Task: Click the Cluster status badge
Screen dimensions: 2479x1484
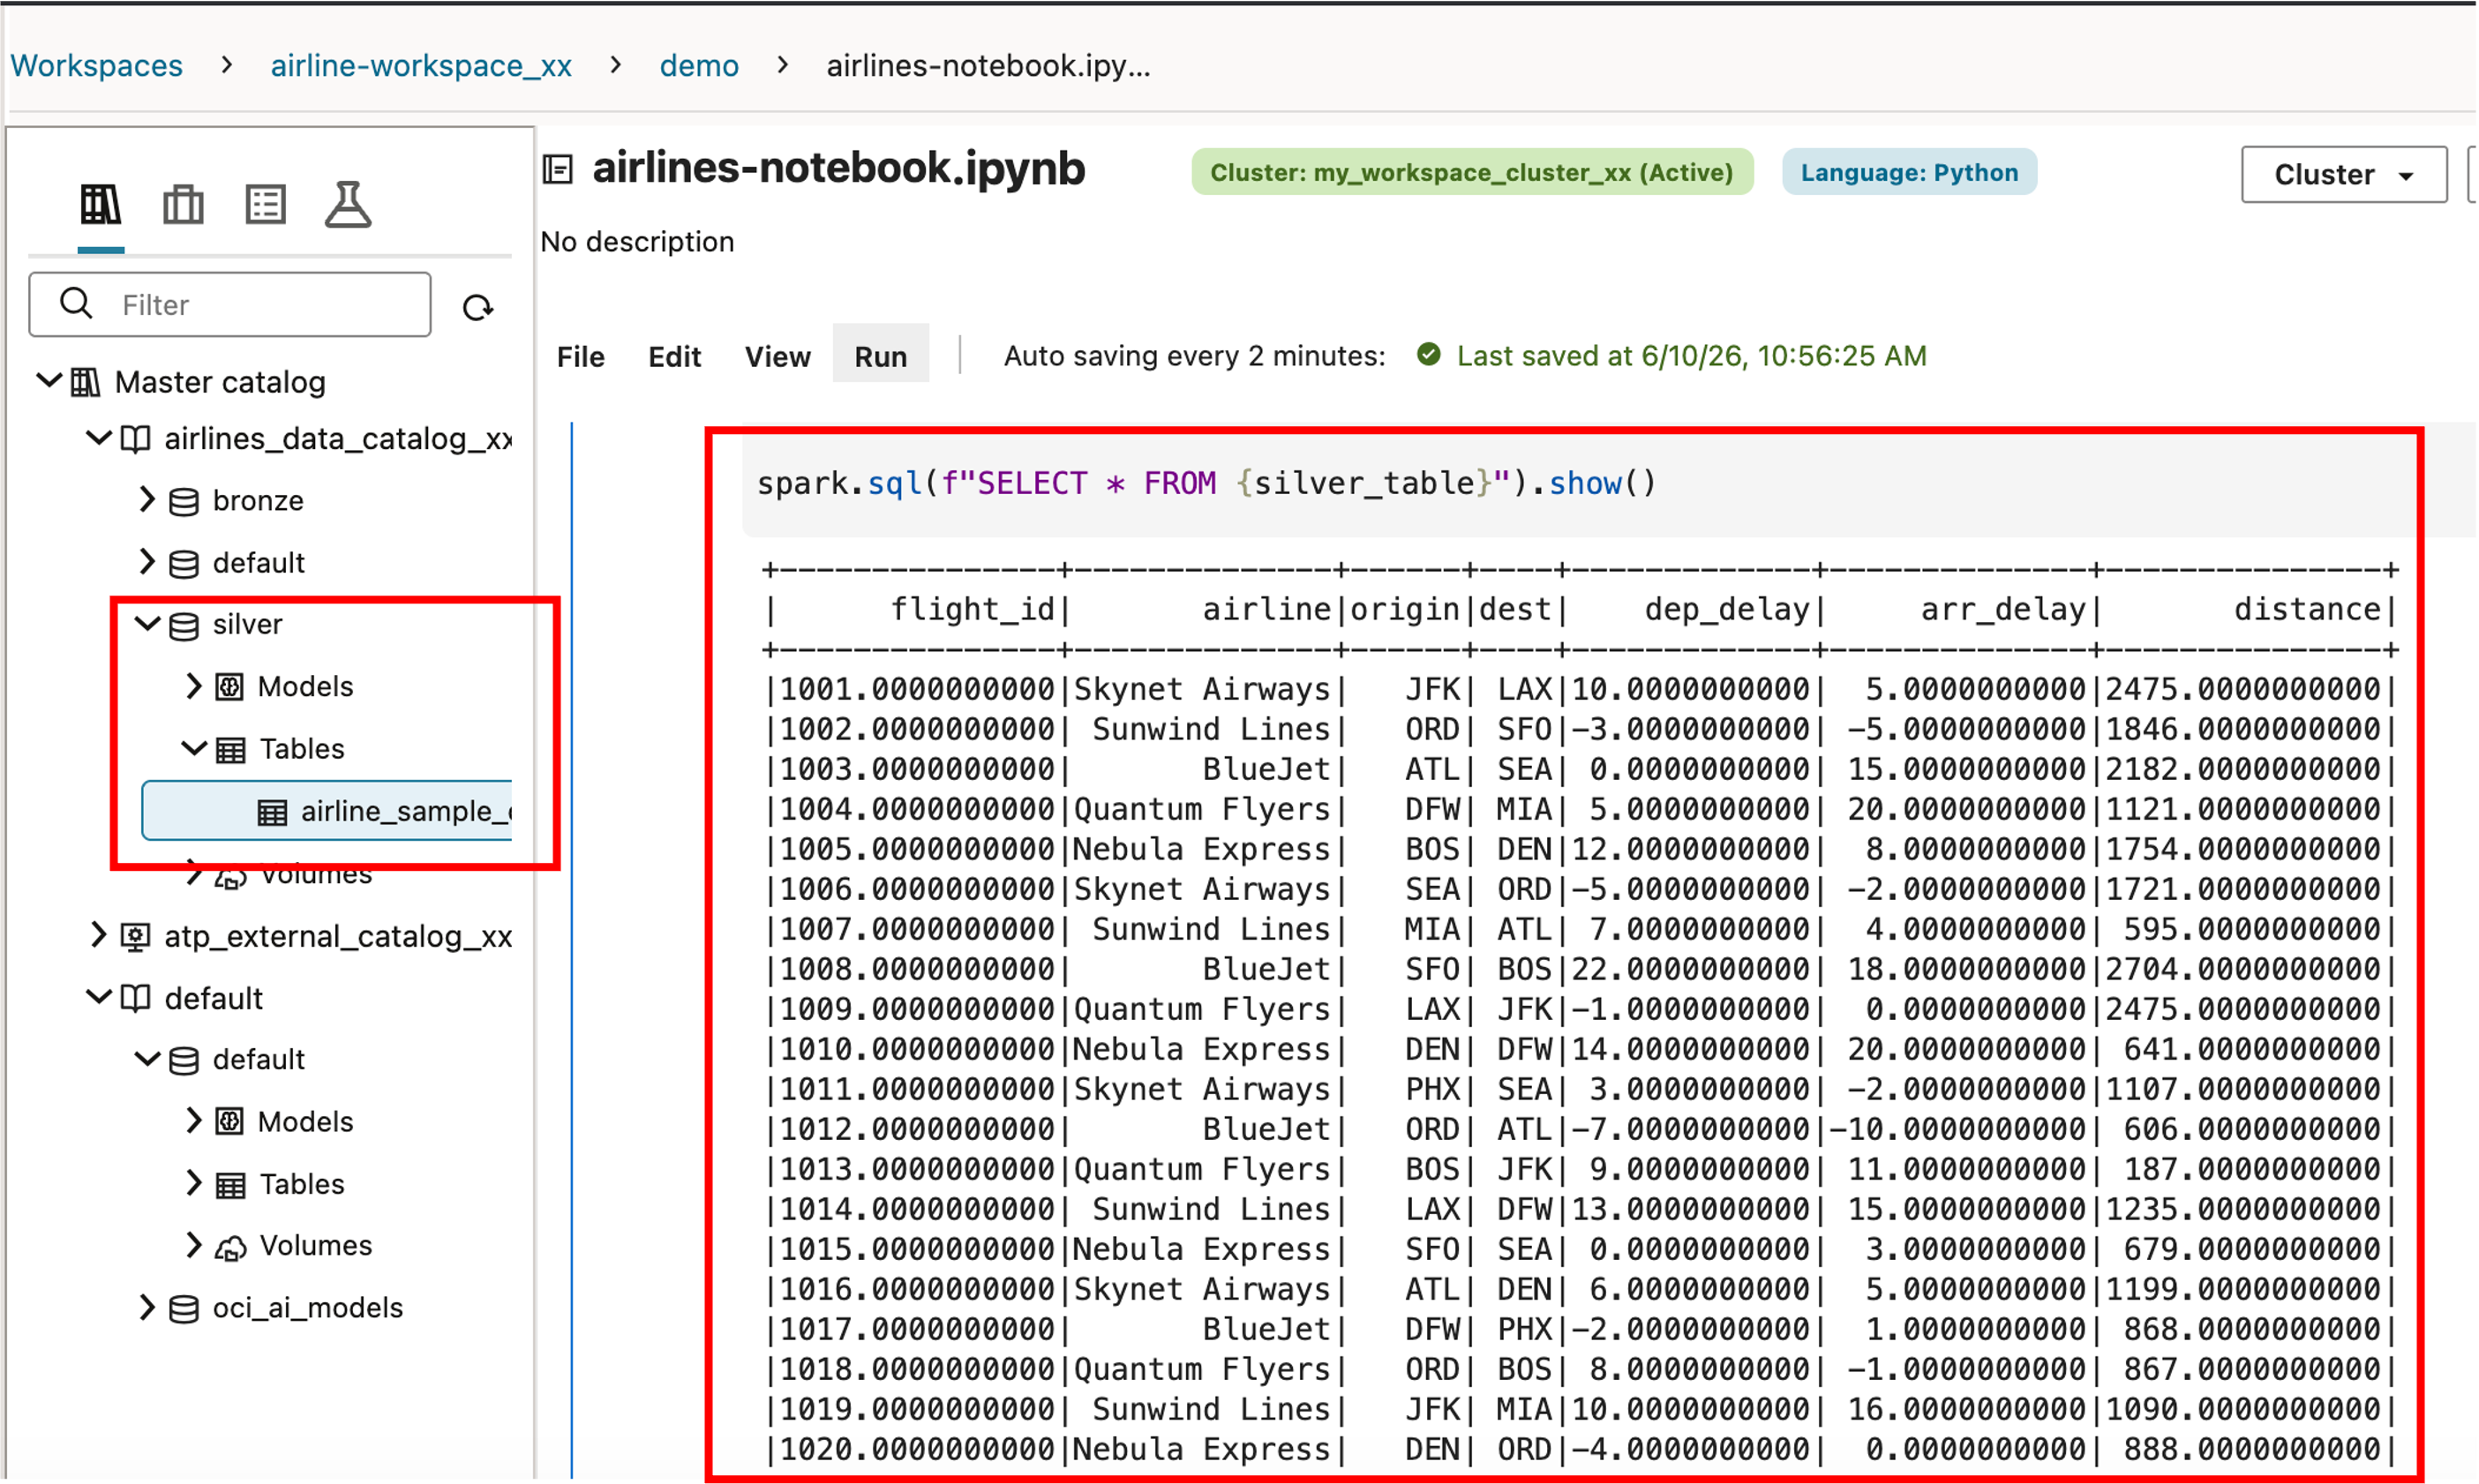Action: coord(1471,172)
